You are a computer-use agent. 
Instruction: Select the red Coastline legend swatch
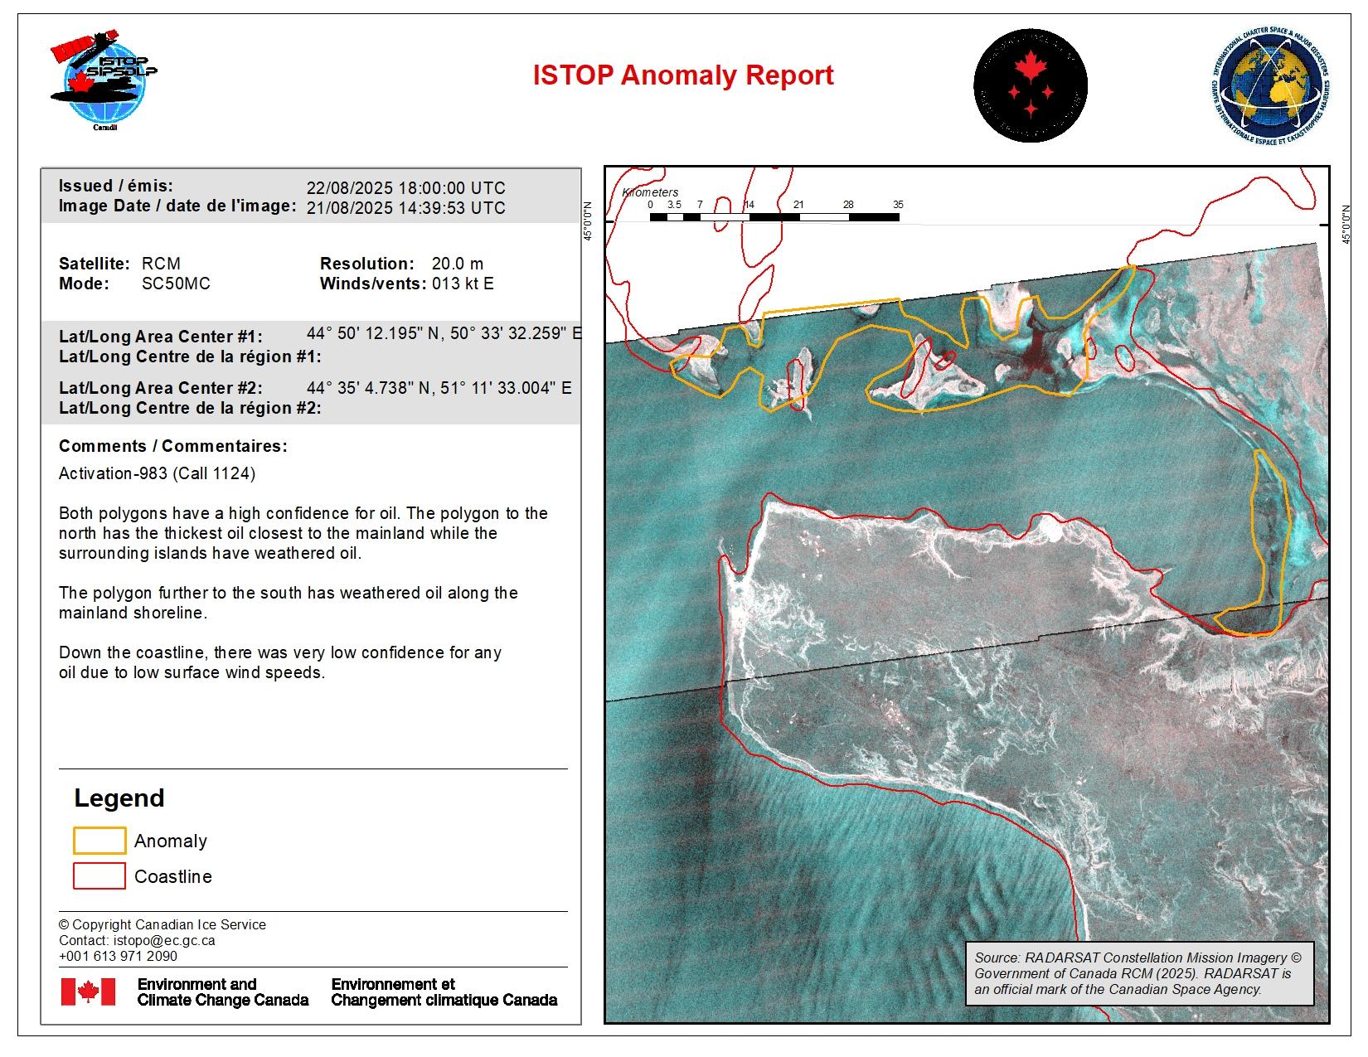(x=99, y=876)
